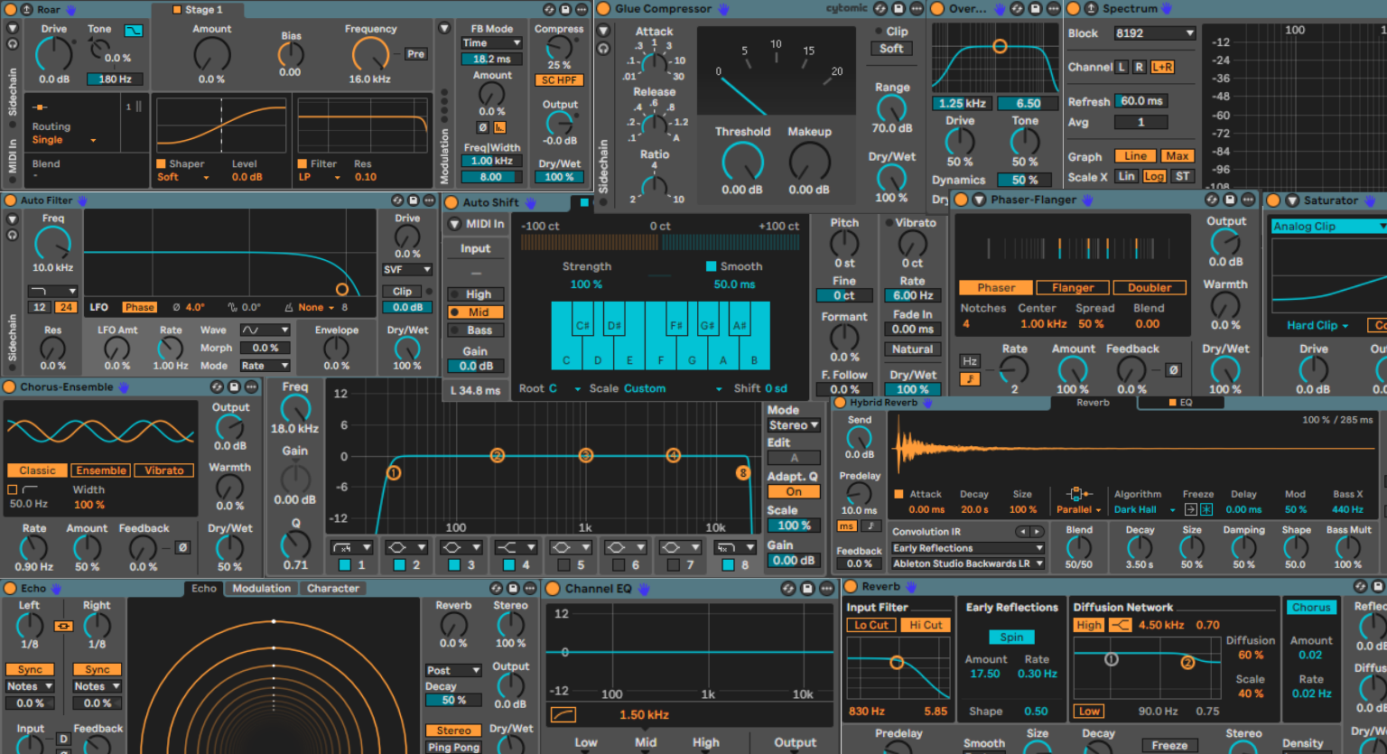Click the Auto Filter low-pass filter type icon
The image size is (1387, 754).
click(x=52, y=291)
